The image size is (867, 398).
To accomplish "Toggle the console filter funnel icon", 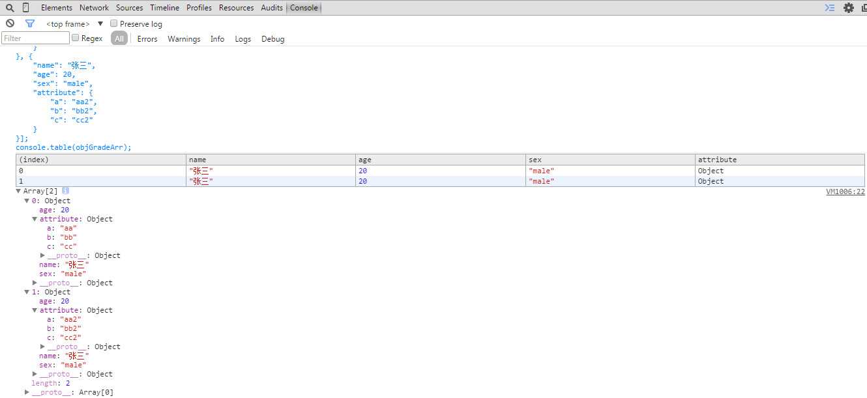I will coord(29,23).
